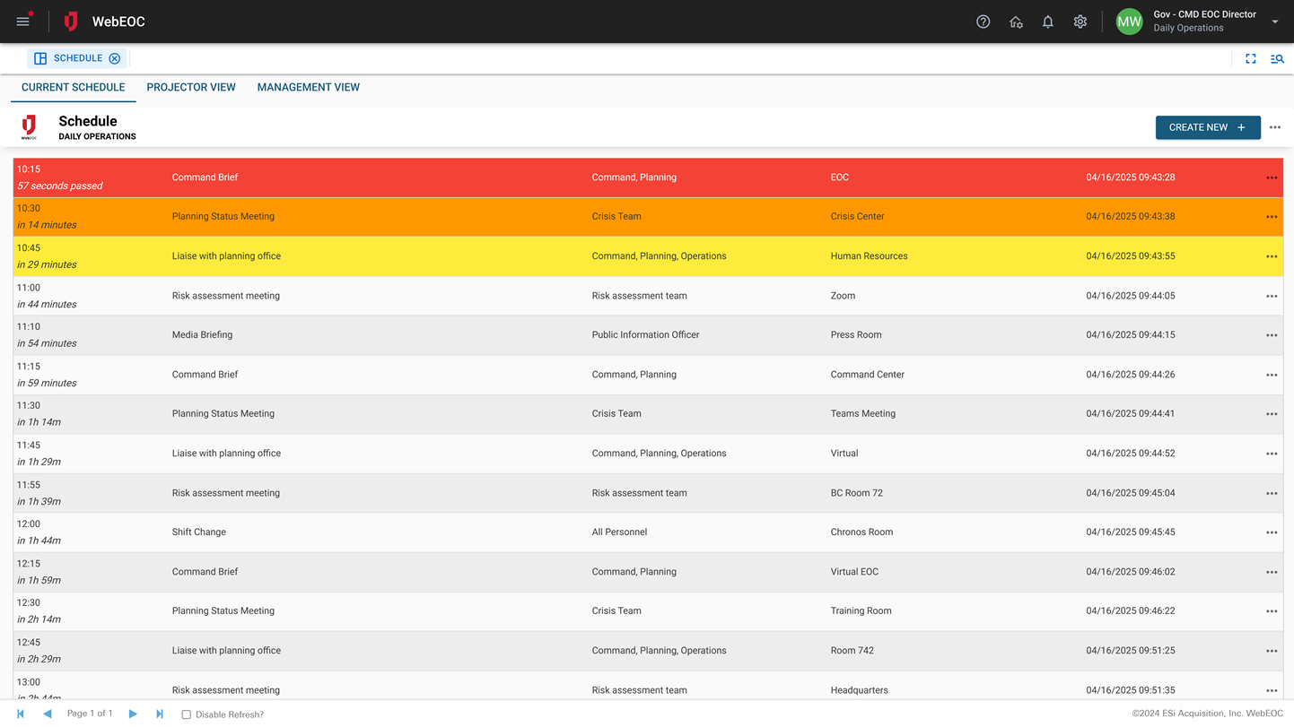Close the SCHEDULE board tab

115,58
